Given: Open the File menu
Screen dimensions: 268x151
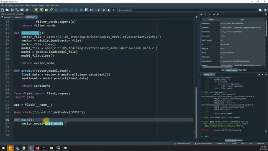Looking at the screenshot, I should pyautogui.click(x=2, y=5).
